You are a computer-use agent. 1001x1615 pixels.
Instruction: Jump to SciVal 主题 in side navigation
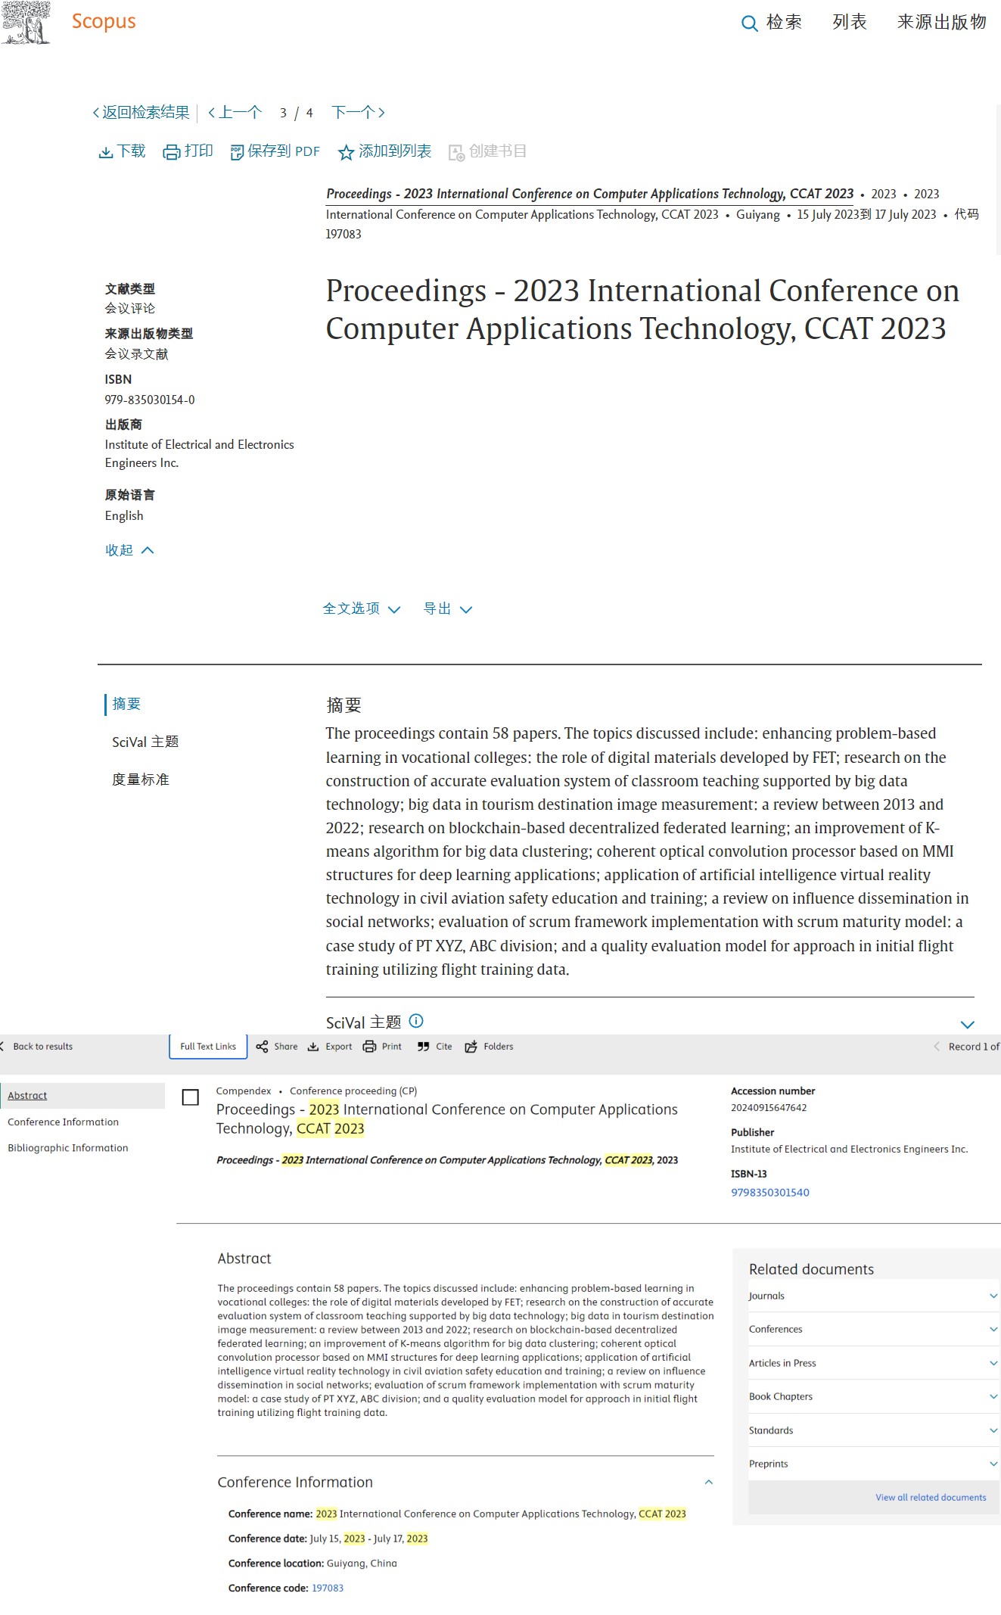(x=145, y=742)
